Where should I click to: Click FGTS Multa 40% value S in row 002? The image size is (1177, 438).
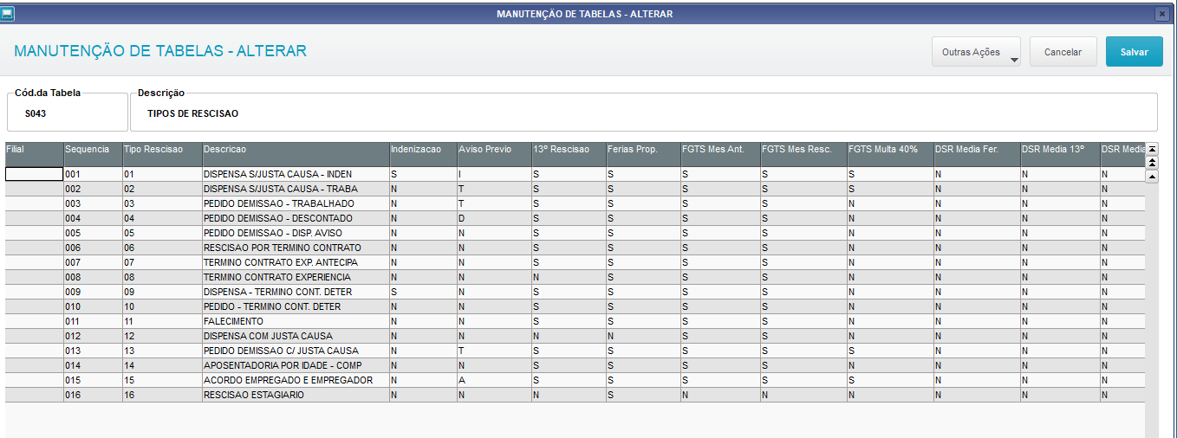click(x=890, y=189)
